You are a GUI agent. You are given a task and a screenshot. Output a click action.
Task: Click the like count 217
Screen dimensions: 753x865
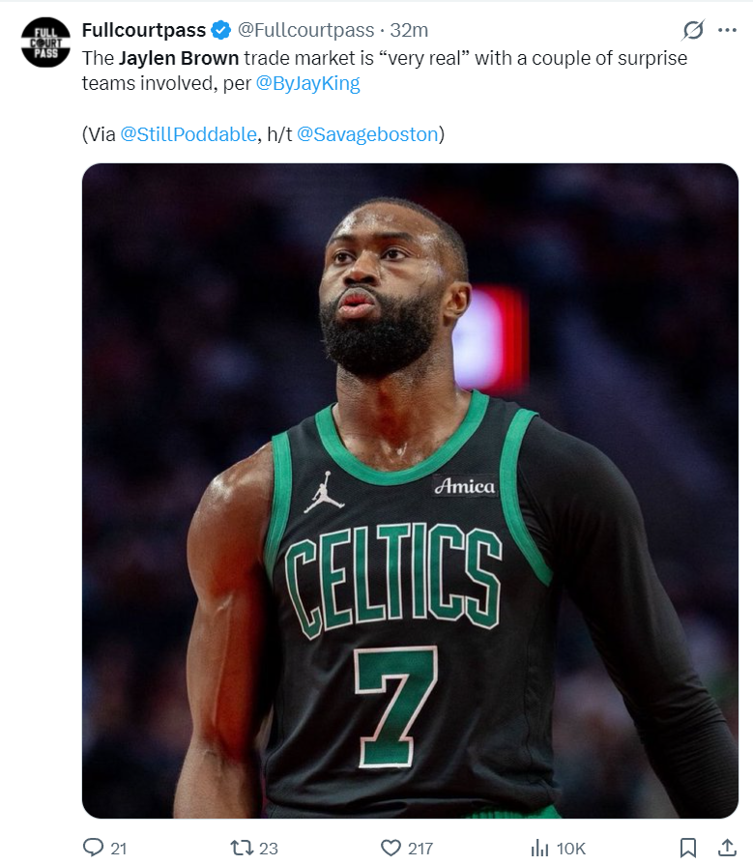click(420, 848)
